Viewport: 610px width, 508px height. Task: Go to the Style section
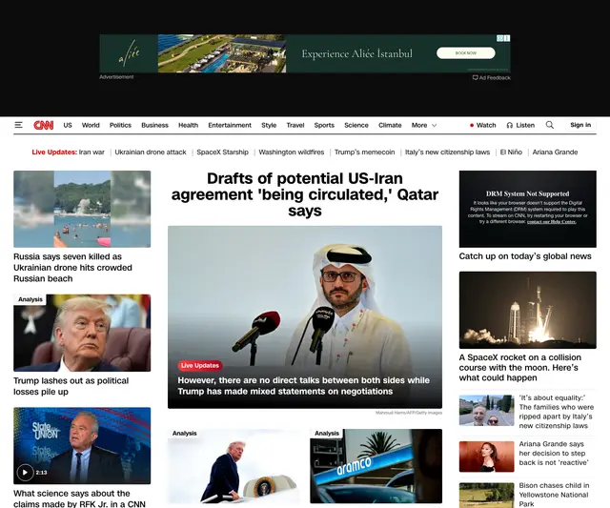pos(269,125)
